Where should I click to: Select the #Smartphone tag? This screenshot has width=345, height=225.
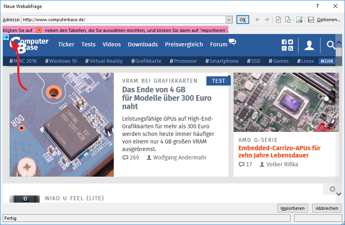(222, 61)
